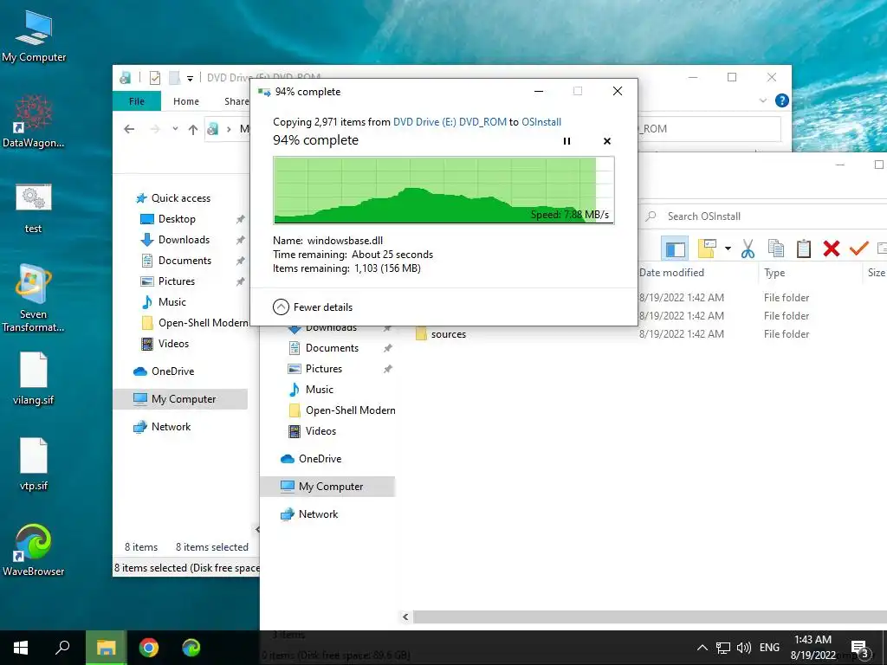Select vtp.sif desktop file
The width and height of the screenshot is (887, 665).
[x=34, y=464]
